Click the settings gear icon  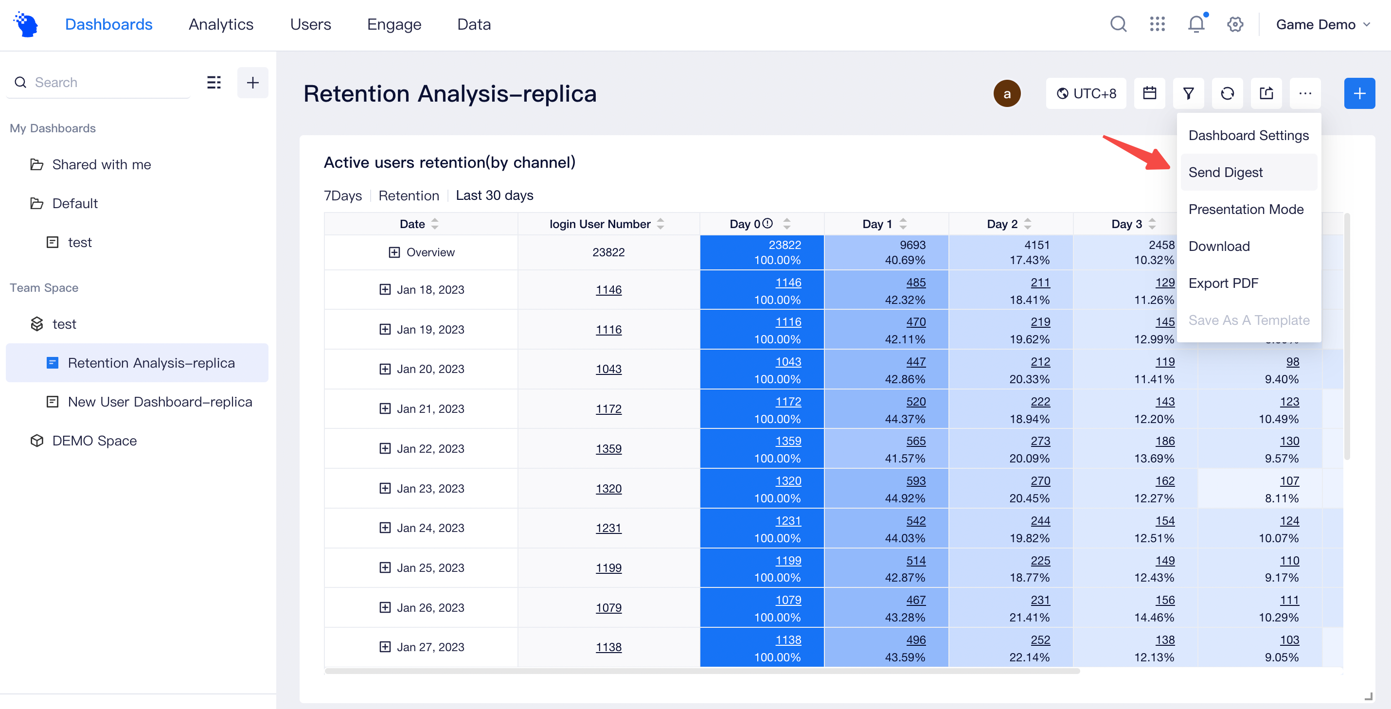[1235, 24]
